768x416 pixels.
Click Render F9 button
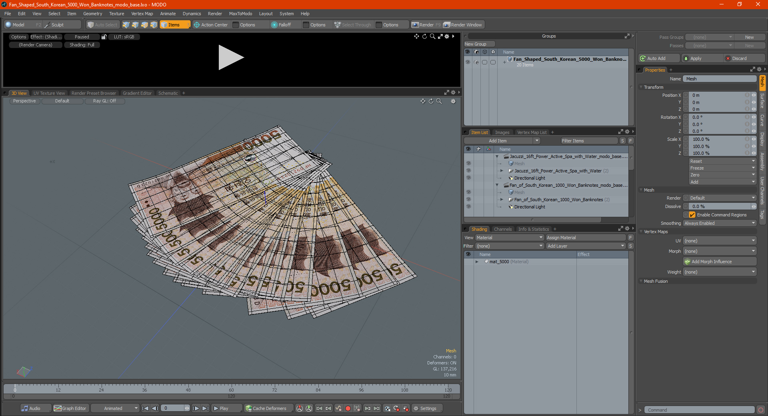point(426,25)
